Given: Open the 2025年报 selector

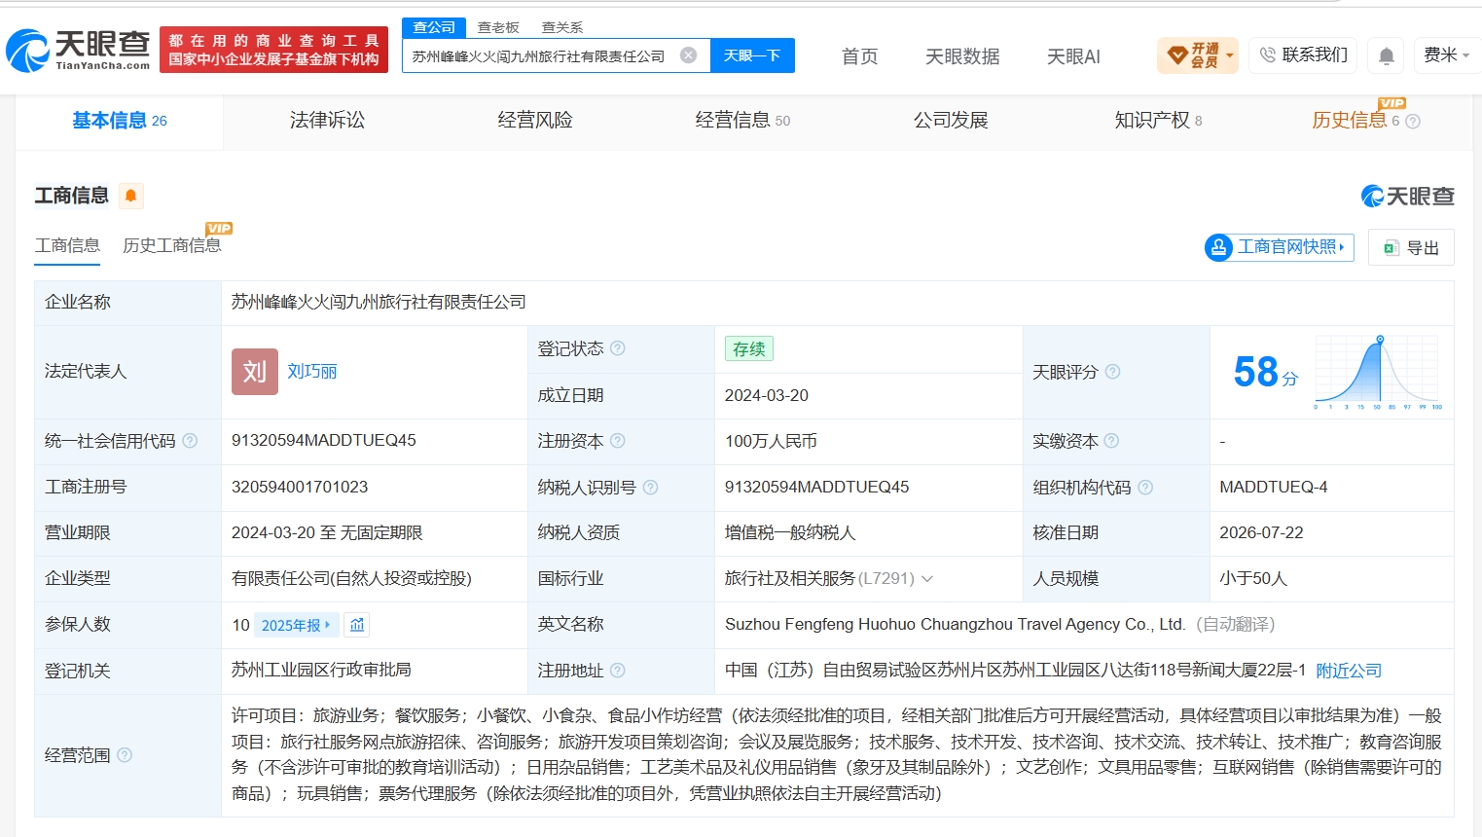Looking at the screenshot, I should 296,625.
